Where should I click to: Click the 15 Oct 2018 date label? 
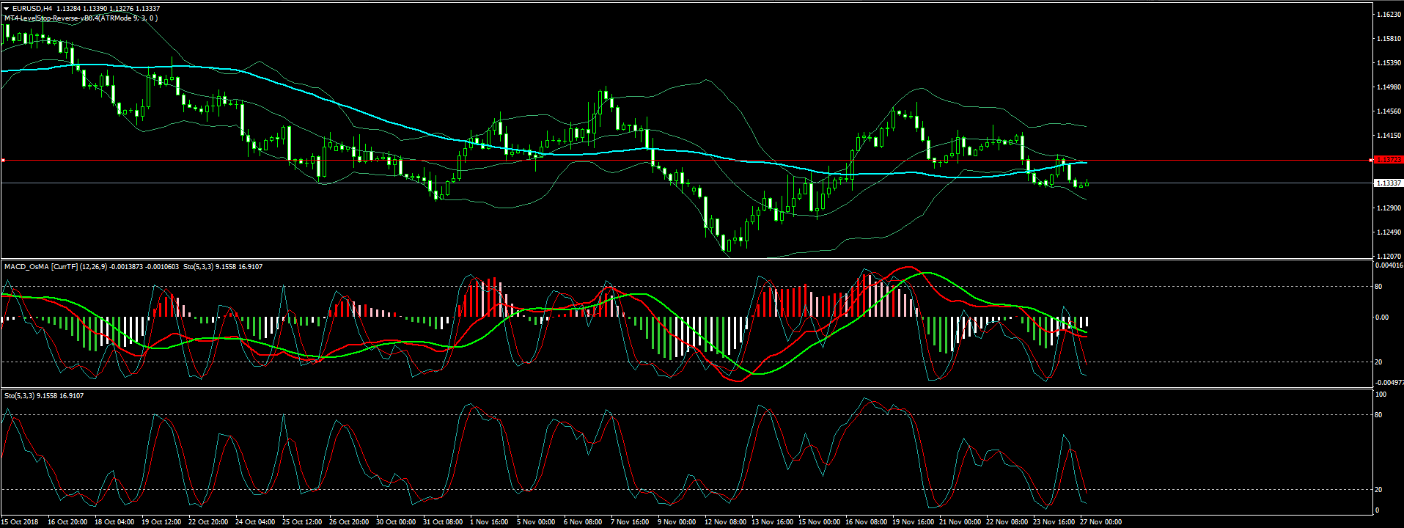click(x=21, y=522)
